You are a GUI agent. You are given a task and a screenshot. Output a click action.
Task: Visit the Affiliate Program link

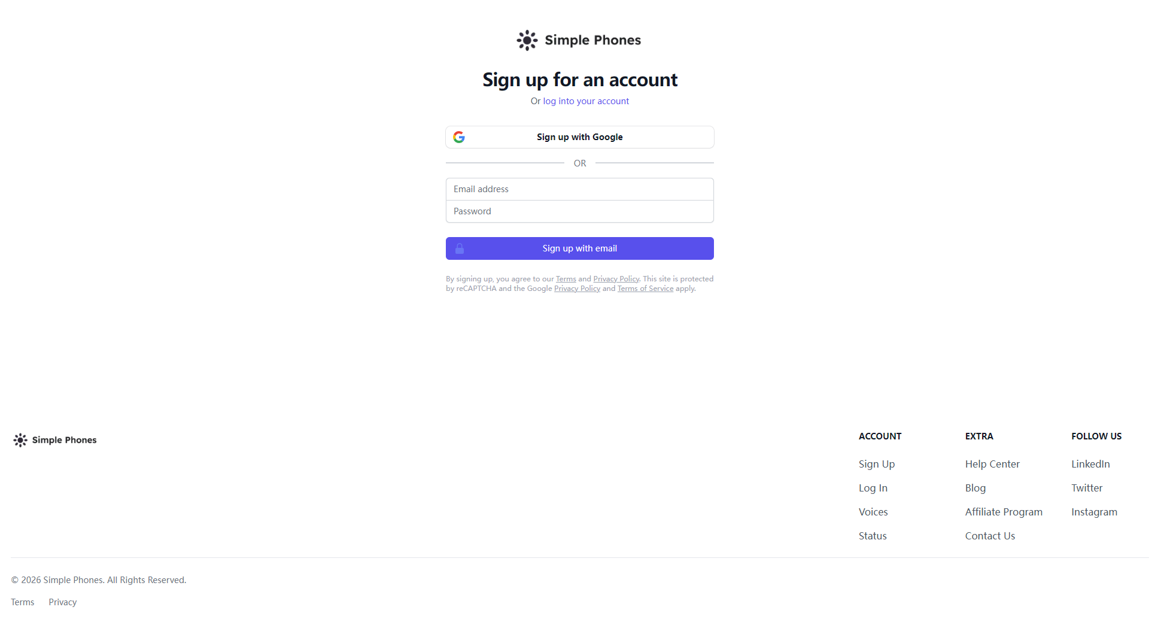point(1004,512)
